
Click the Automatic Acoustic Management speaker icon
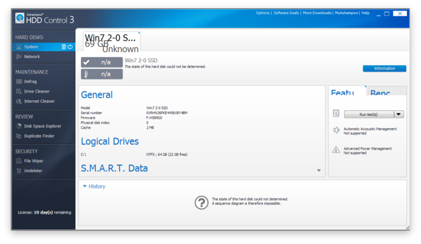336,131
